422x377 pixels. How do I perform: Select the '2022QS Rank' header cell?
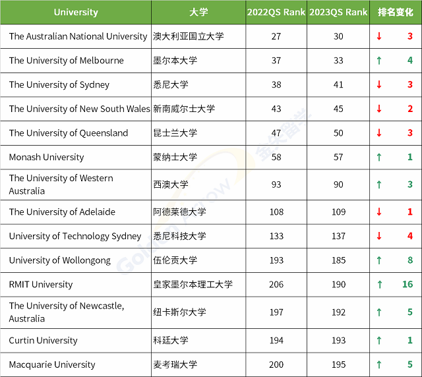276,12
